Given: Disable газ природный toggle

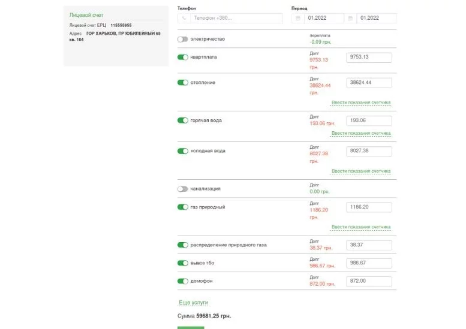Looking at the screenshot, I should click(183, 207).
